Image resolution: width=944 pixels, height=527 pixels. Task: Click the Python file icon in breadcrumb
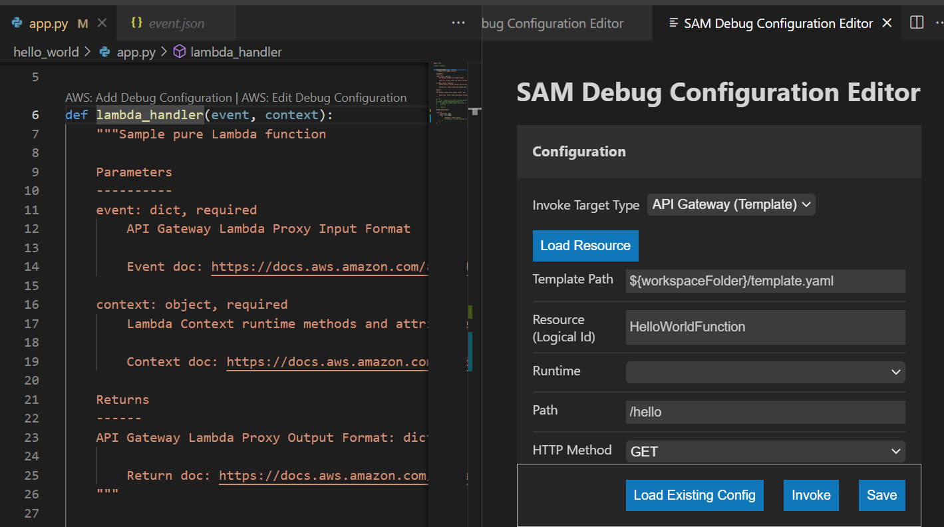click(104, 52)
